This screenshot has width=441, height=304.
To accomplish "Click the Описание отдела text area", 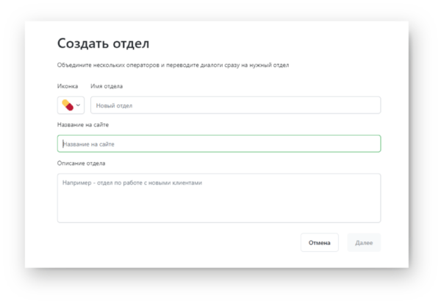I will (219, 198).
